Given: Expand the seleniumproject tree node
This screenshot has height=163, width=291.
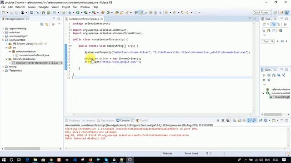Looking at the screenshot, I should tap(3, 36).
